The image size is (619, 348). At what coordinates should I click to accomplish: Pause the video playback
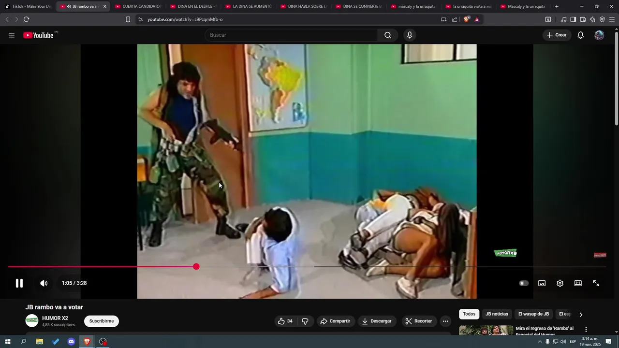pos(19,283)
